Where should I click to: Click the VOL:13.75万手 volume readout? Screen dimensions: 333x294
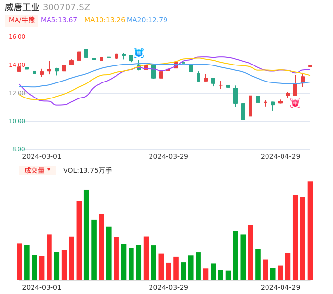(x=87, y=170)
